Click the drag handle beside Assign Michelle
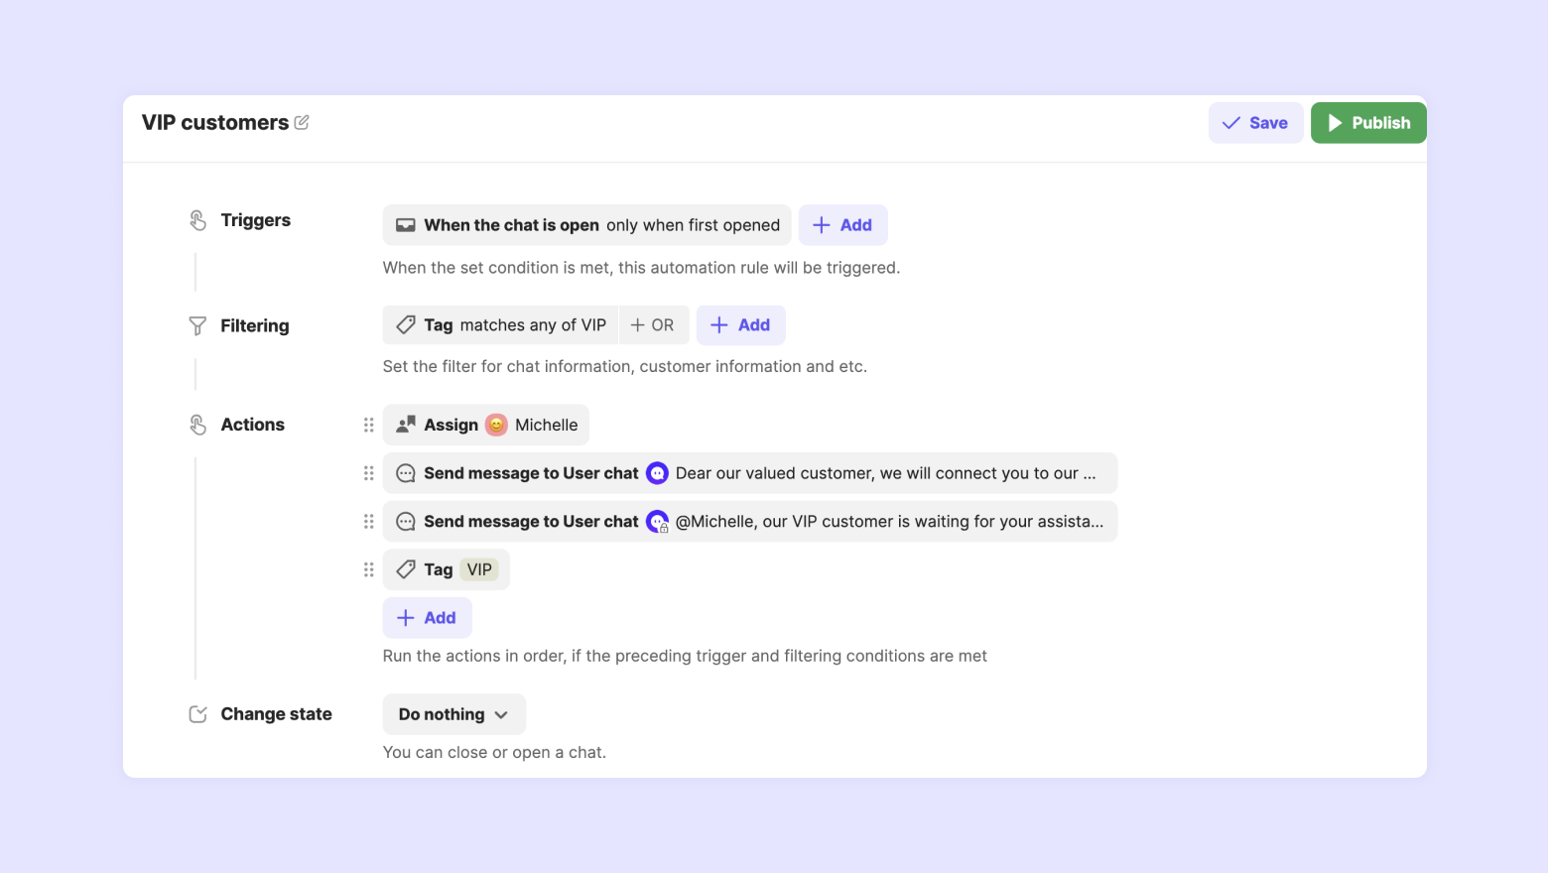The height and width of the screenshot is (873, 1548). click(368, 425)
